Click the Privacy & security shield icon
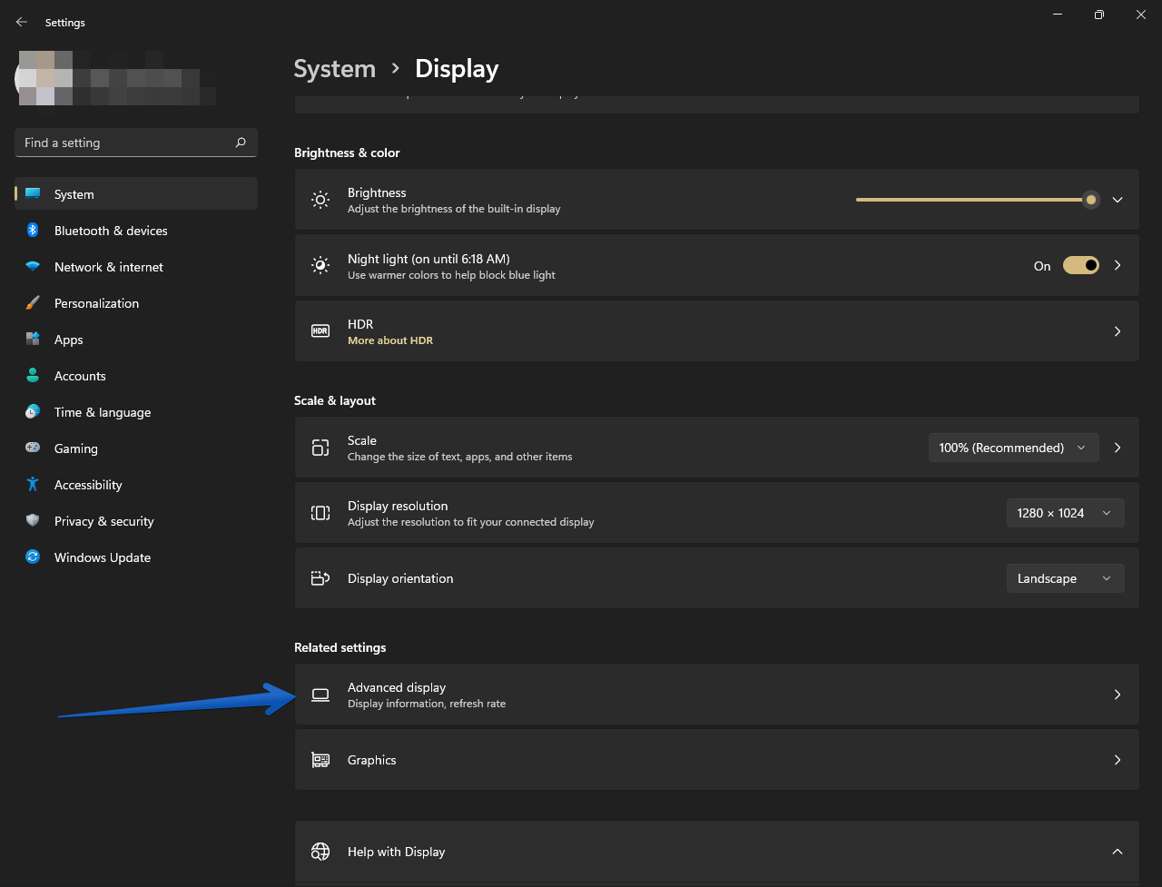 coord(33,521)
